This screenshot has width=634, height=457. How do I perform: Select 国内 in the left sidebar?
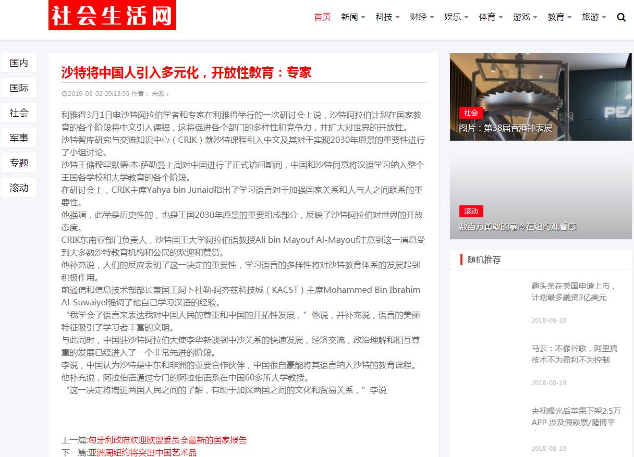pos(19,63)
